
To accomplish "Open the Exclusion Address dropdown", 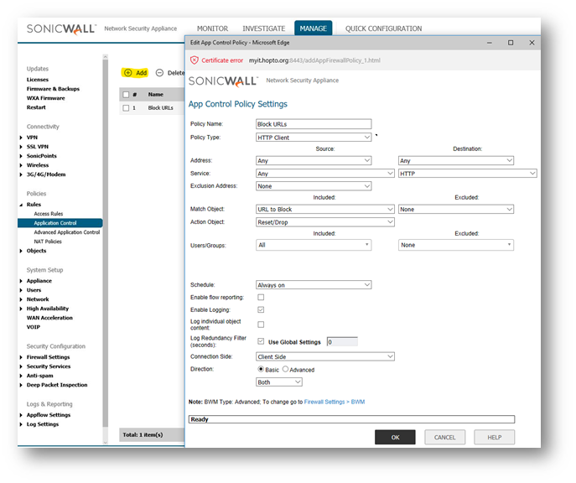I will tap(314, 186).
